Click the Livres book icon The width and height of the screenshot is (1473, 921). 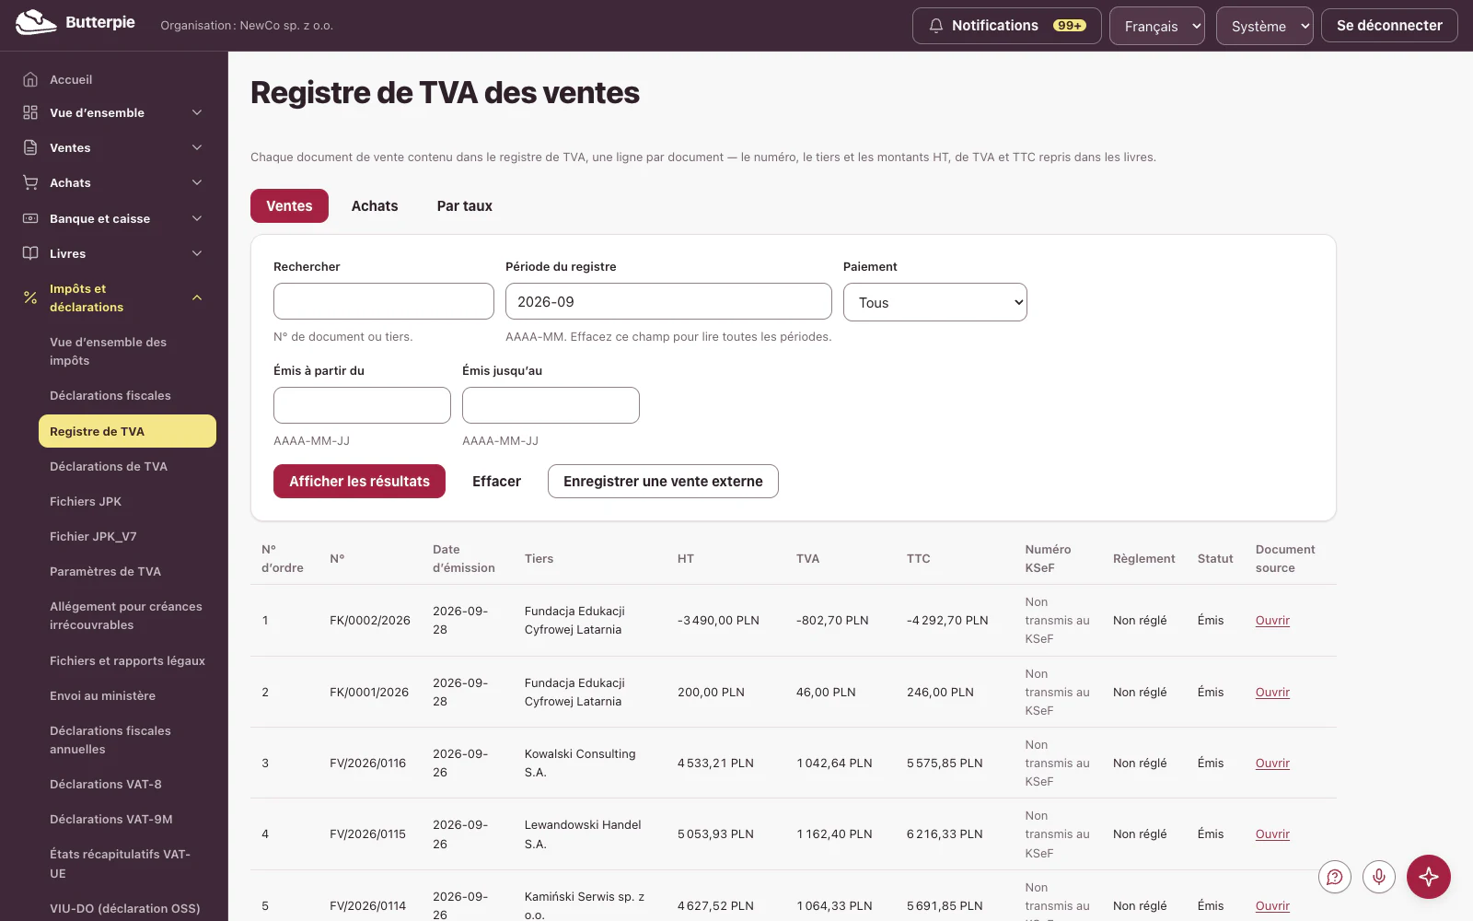tap(30, 253)
